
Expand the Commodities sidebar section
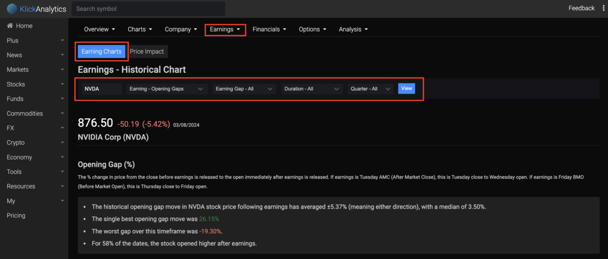click(35, 113)
